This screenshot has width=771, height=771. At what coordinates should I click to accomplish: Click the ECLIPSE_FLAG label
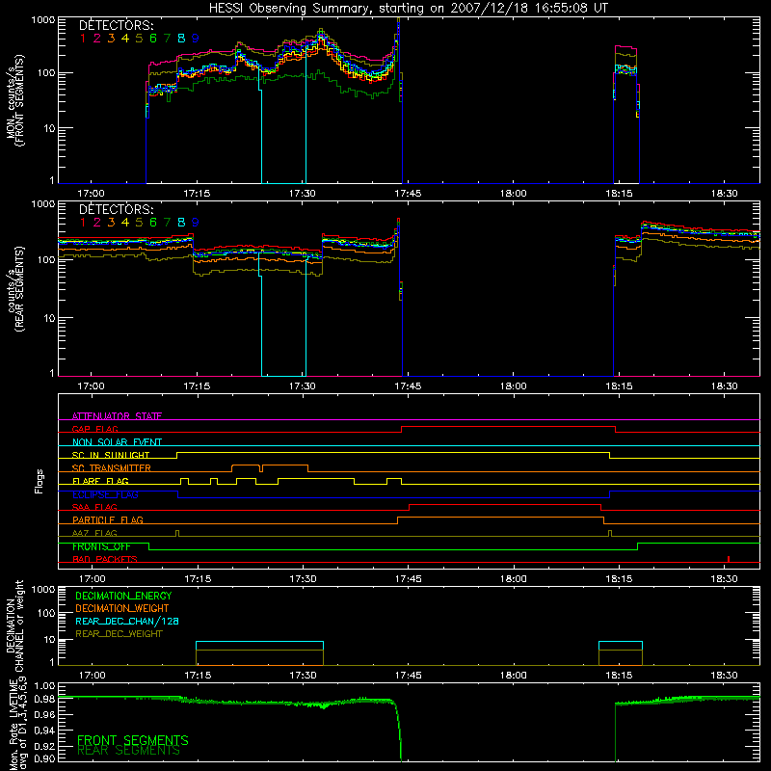(105, 494)
